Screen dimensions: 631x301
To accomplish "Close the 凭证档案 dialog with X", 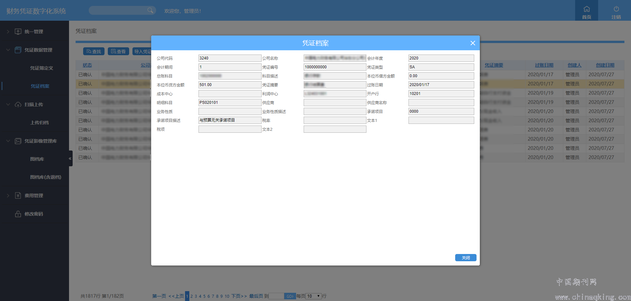I will [473, 43].
